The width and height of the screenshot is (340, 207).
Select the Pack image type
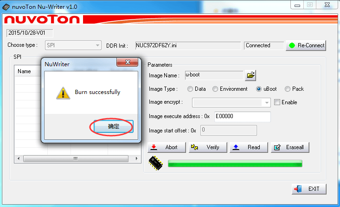(x=288, y=89)
